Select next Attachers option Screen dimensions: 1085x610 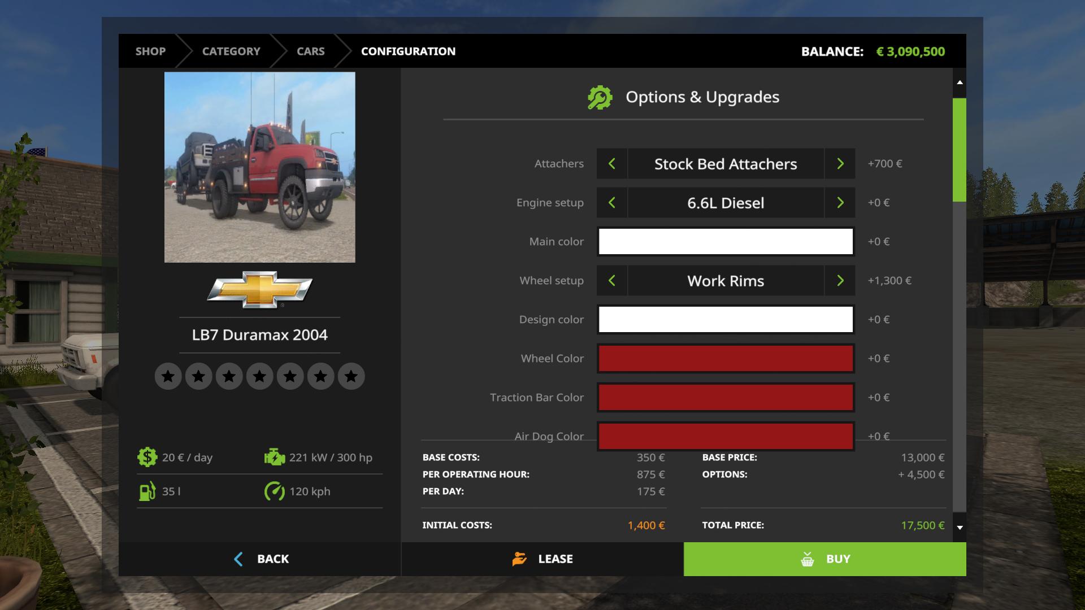(840, 164)
